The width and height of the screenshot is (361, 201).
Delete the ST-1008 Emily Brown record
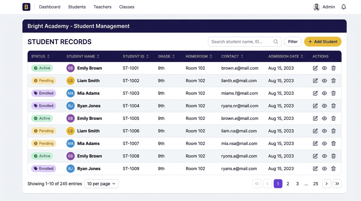tap(333, 156)
